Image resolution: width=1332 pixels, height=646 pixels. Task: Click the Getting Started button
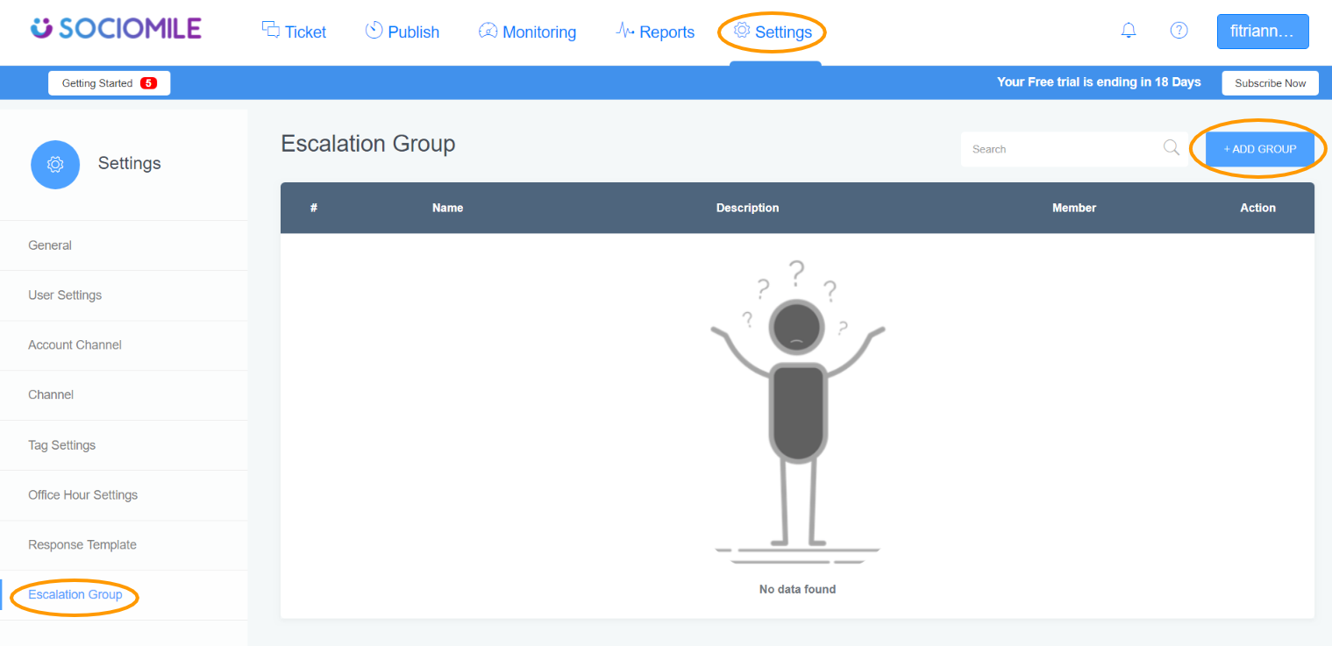[109, 83]
